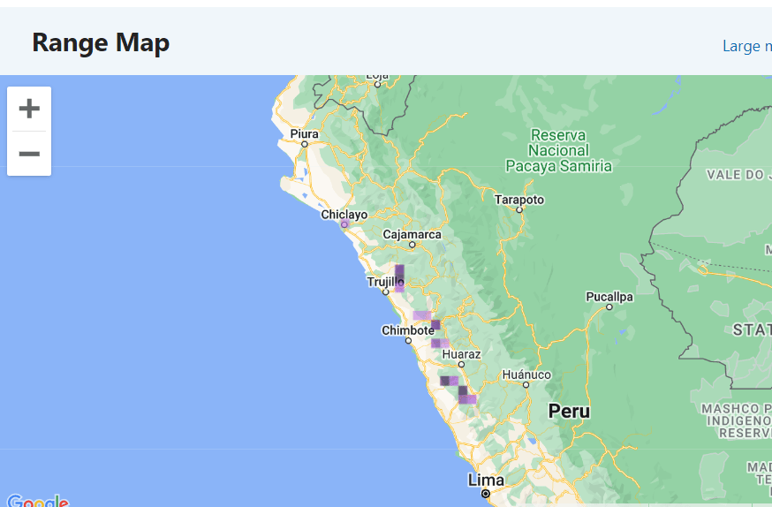Viewport: 772px width, 507px height.
Task: Click the Piura city marker
Action: tap(304, 144)
